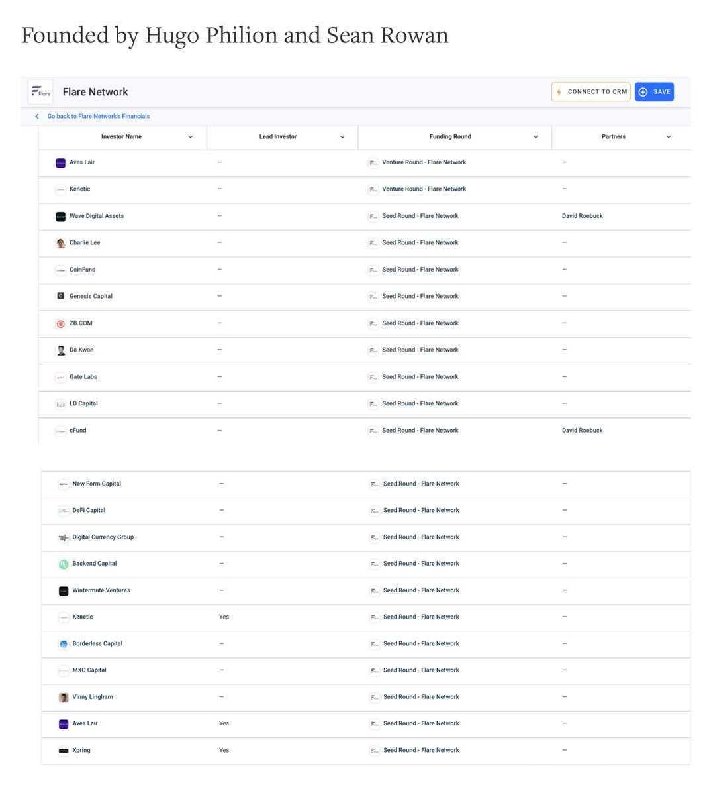The image size is (703, 795).
Task: Click Aves Lair logo in Venture Round row
Action: click(61, 162)
